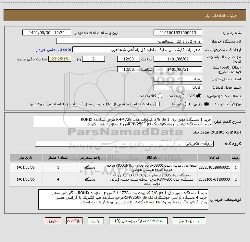The height and width of the screenshot is (242, 250).
Task: Click the days remaining field showing 2
Action: coord(94,59)
